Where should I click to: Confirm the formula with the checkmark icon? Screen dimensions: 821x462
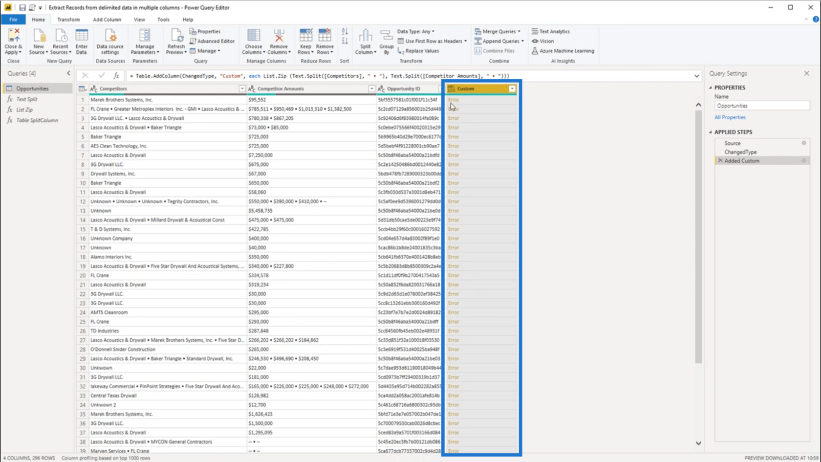pos(101,76)
